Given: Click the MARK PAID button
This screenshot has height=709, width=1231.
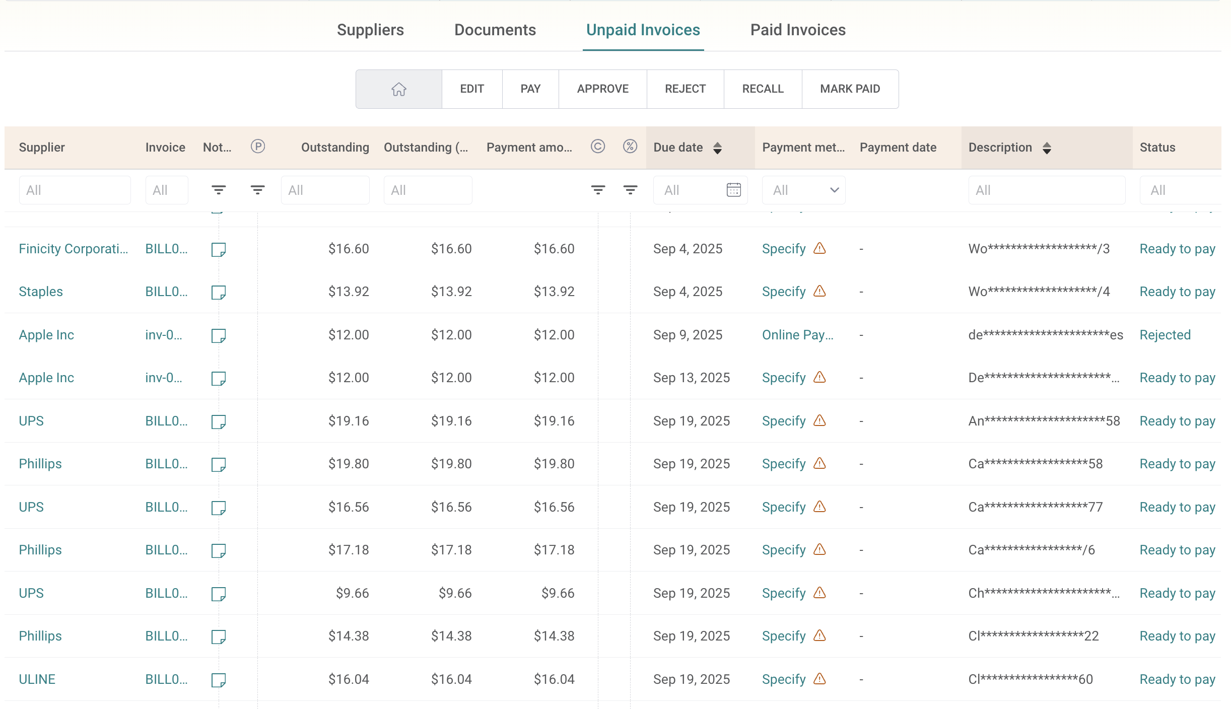Looking at the screenshot, I should (x=850, y=89).
